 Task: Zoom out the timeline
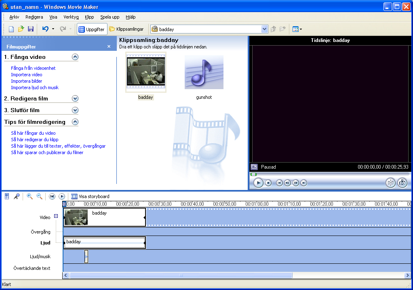(39, 196)
